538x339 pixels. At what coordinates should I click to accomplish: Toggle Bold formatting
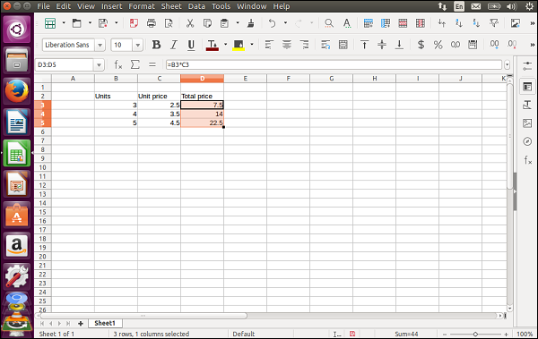(x=156, y=45)
